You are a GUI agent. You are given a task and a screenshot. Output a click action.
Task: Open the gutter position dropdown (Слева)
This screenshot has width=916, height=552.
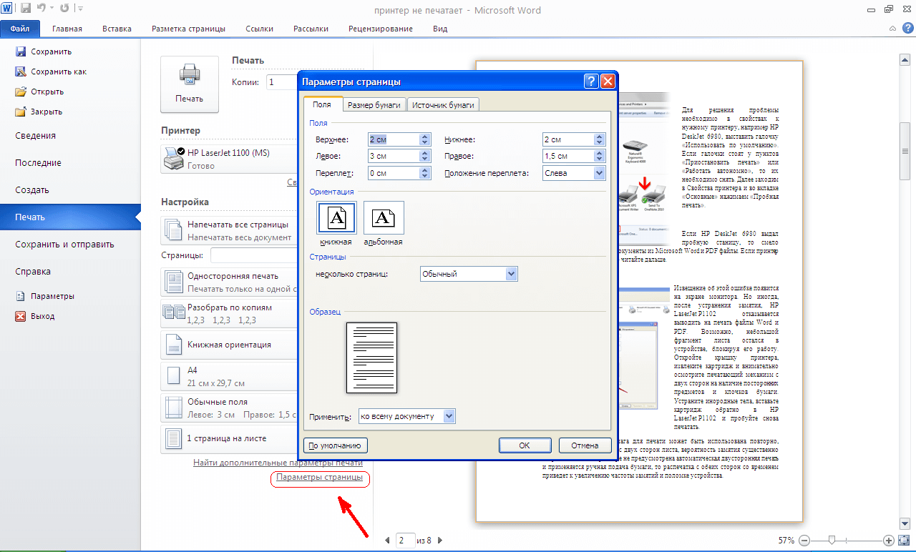tap(598, 173)
